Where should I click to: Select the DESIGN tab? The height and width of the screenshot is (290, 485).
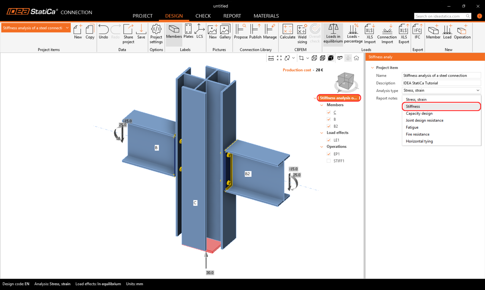(174, 16)
